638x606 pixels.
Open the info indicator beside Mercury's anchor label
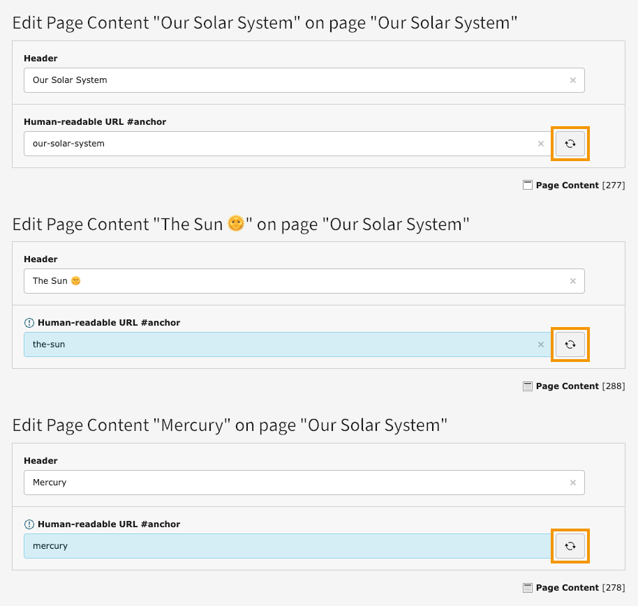tap(29, 524)
